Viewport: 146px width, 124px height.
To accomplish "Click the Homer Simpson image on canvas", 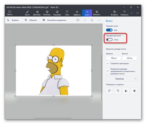I will coord(55,72).
